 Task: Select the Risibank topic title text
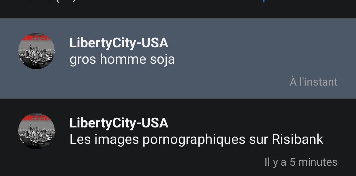pyautogui.click(x=196, y=140)
